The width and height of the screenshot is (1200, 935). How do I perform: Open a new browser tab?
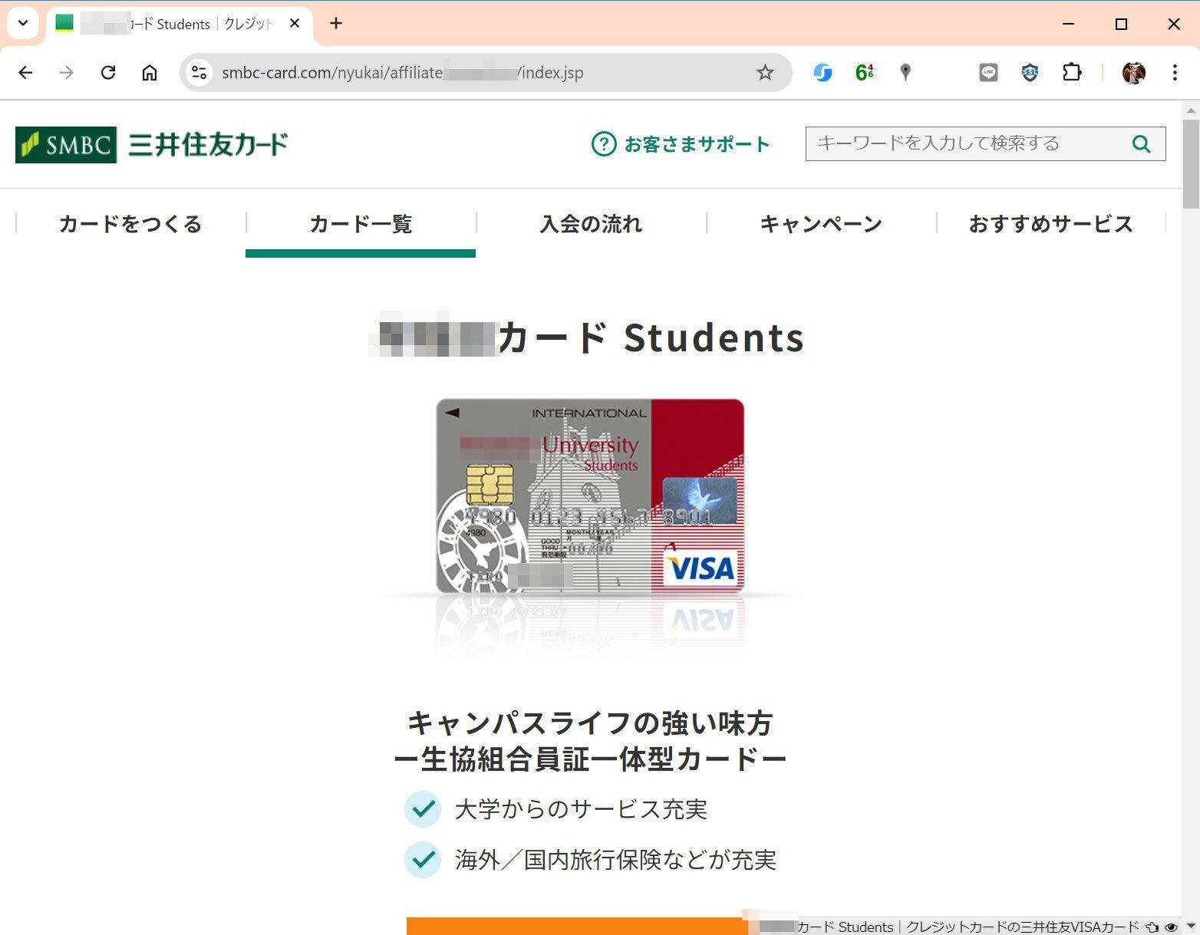pyautogui.click(x=336, y=24)
